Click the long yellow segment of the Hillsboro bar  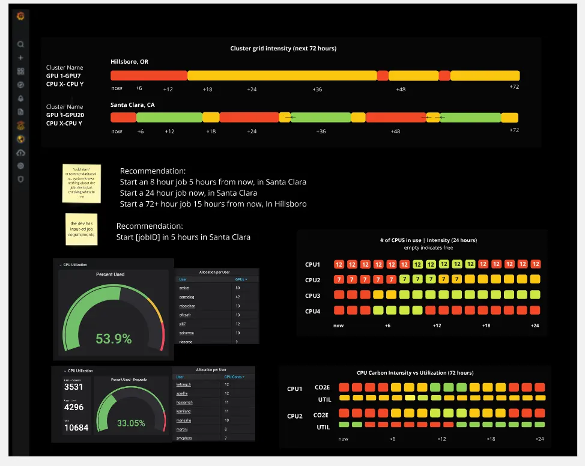(282, 76)
